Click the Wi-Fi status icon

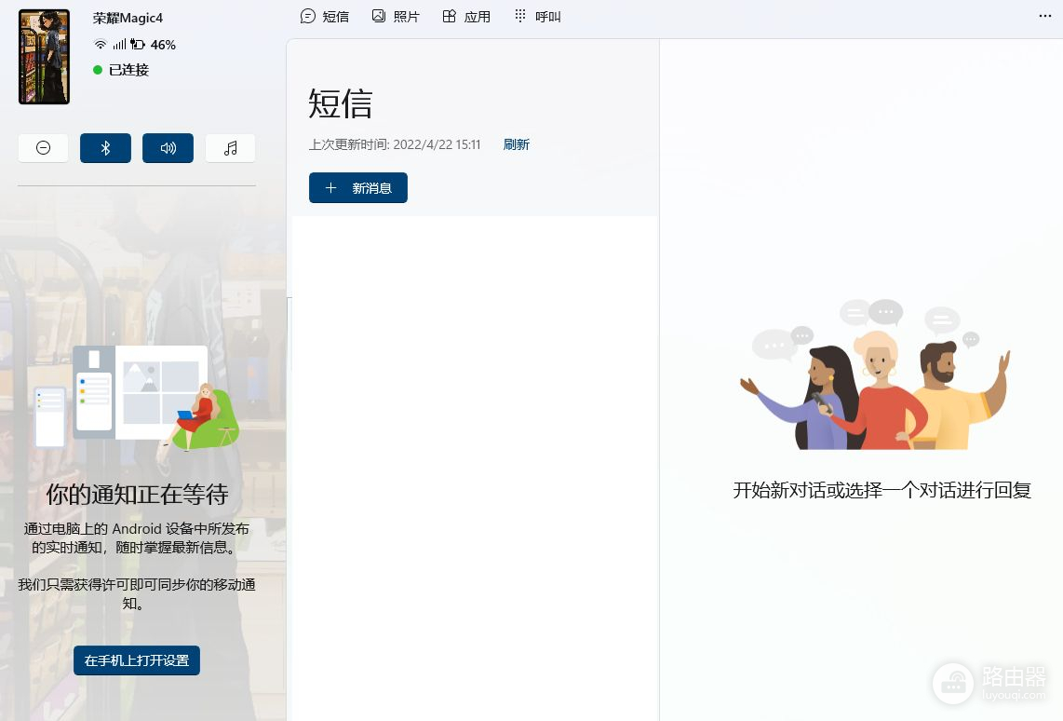click(101, 45)
